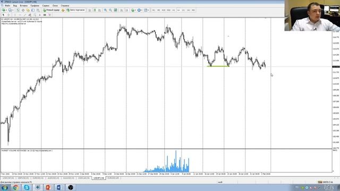
Task: Open the Вид menu
Action: pyautogui.click(x=15, y=6)
